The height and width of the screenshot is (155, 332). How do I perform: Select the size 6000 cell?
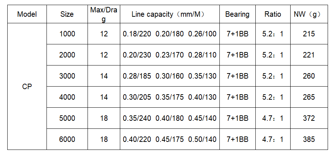67,139
